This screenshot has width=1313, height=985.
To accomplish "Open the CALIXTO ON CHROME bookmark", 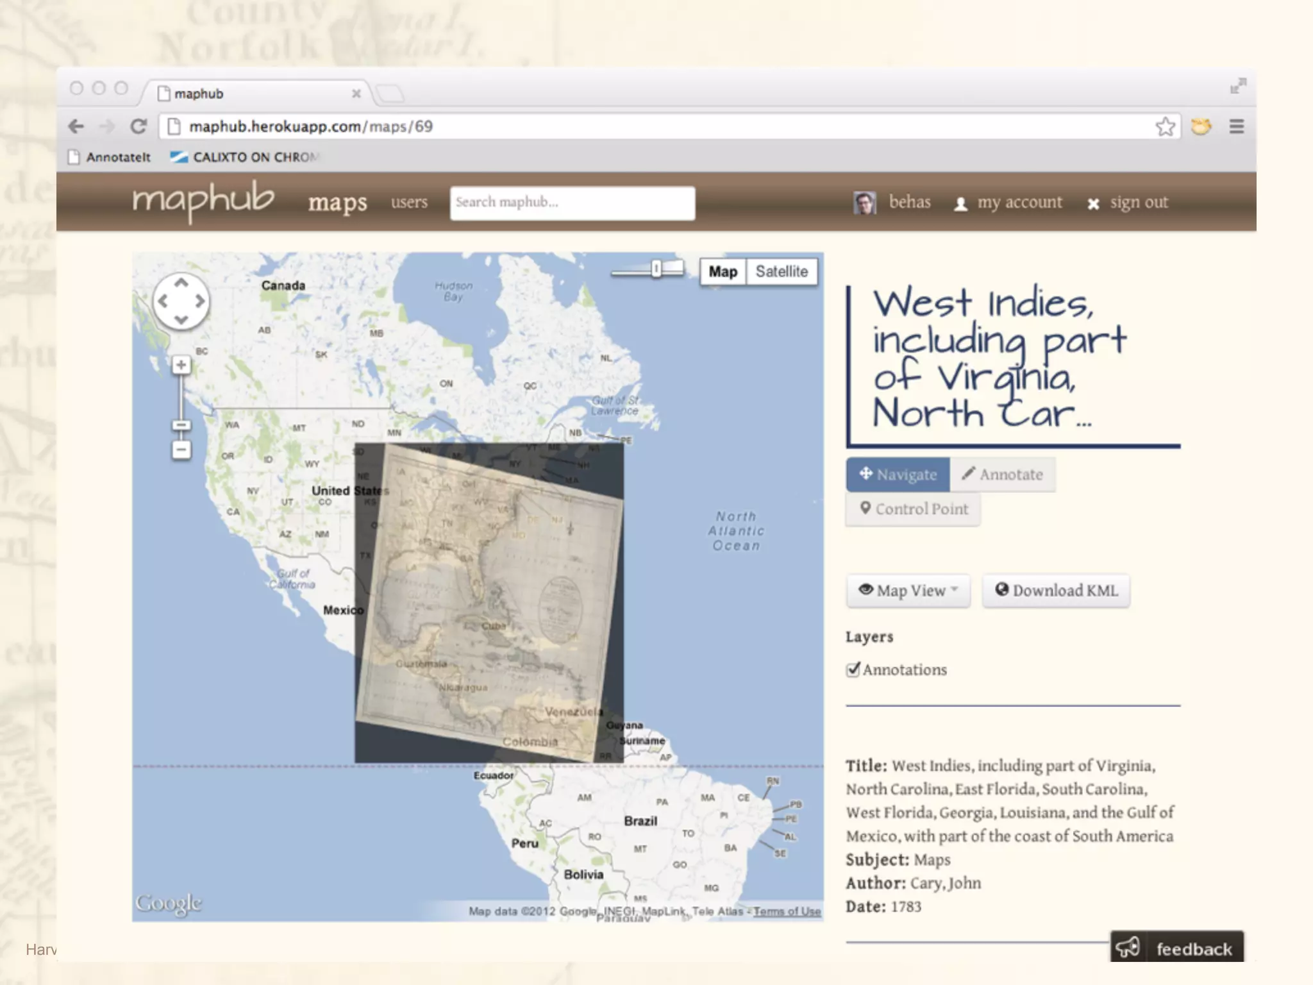I will click(244, 157).
